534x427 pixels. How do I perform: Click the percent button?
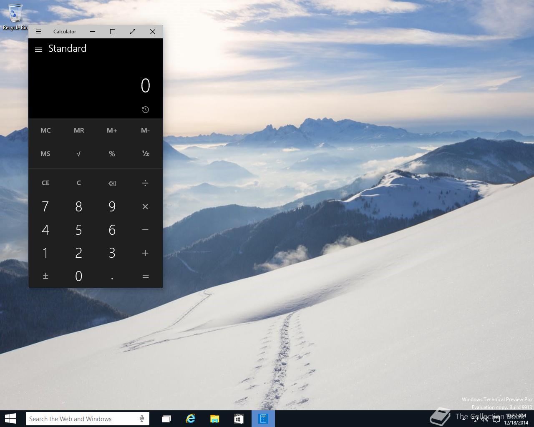click(112, 154)
